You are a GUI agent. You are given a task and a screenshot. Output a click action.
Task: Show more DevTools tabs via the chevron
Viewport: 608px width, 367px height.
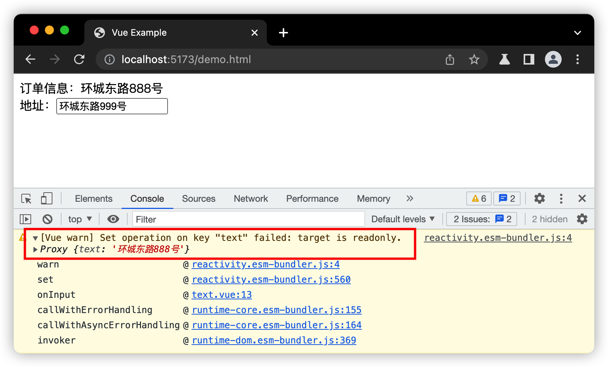point(410,199)
